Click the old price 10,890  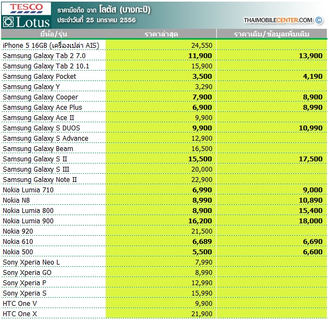(311, 200)
